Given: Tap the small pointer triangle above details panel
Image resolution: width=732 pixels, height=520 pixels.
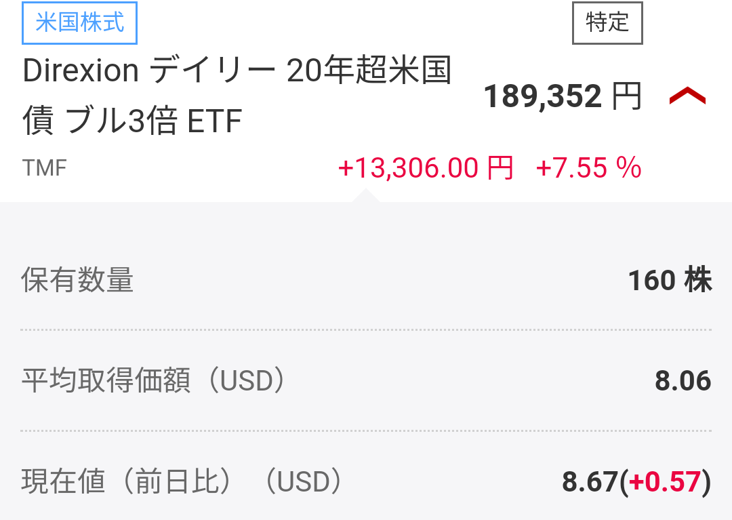Looking at the screenshot, I should 365,195.
